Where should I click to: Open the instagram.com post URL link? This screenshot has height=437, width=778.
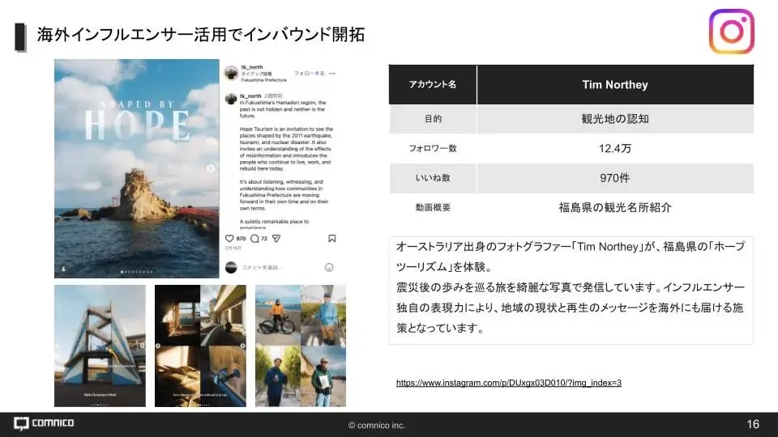pyautogui.click(x=509, y=383)
